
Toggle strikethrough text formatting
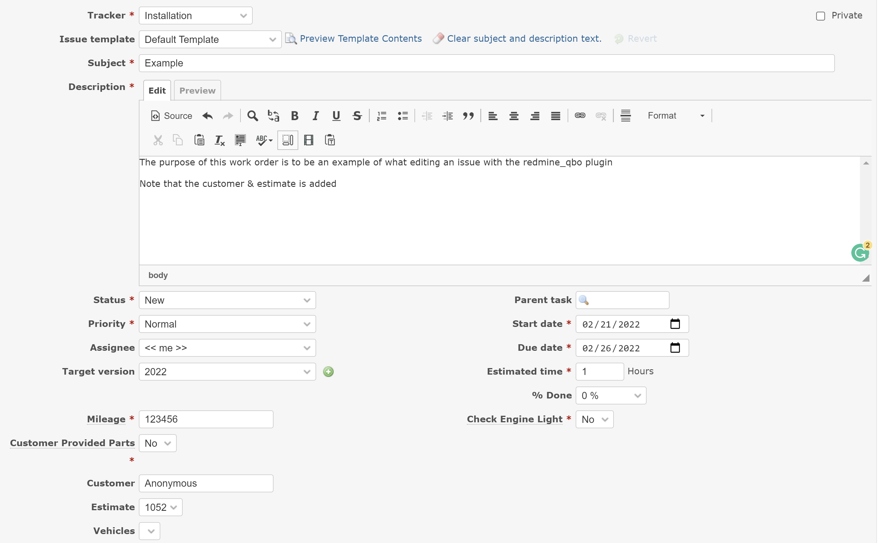(x=357, y=116)
